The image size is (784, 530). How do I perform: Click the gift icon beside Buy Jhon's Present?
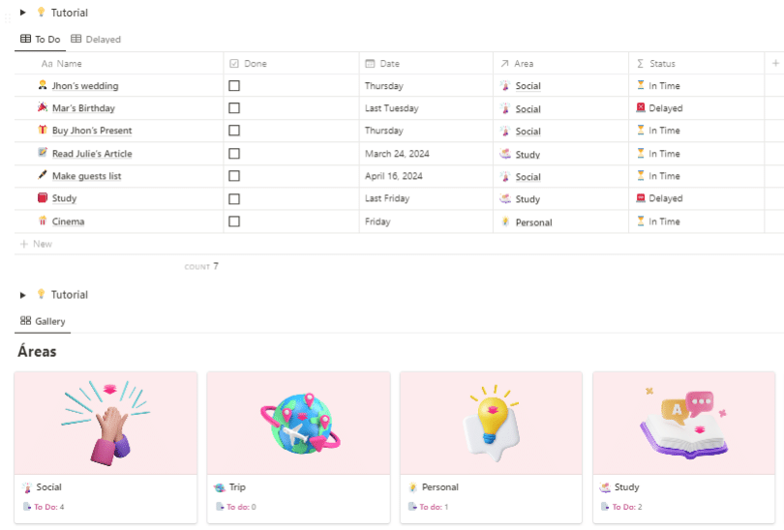click(x=43, y=131)
